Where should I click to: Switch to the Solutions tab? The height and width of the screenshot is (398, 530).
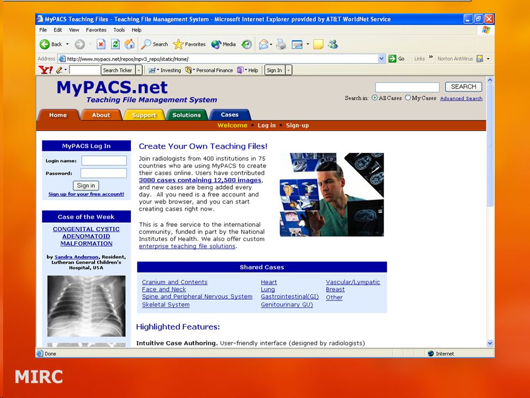click(187, 115)
